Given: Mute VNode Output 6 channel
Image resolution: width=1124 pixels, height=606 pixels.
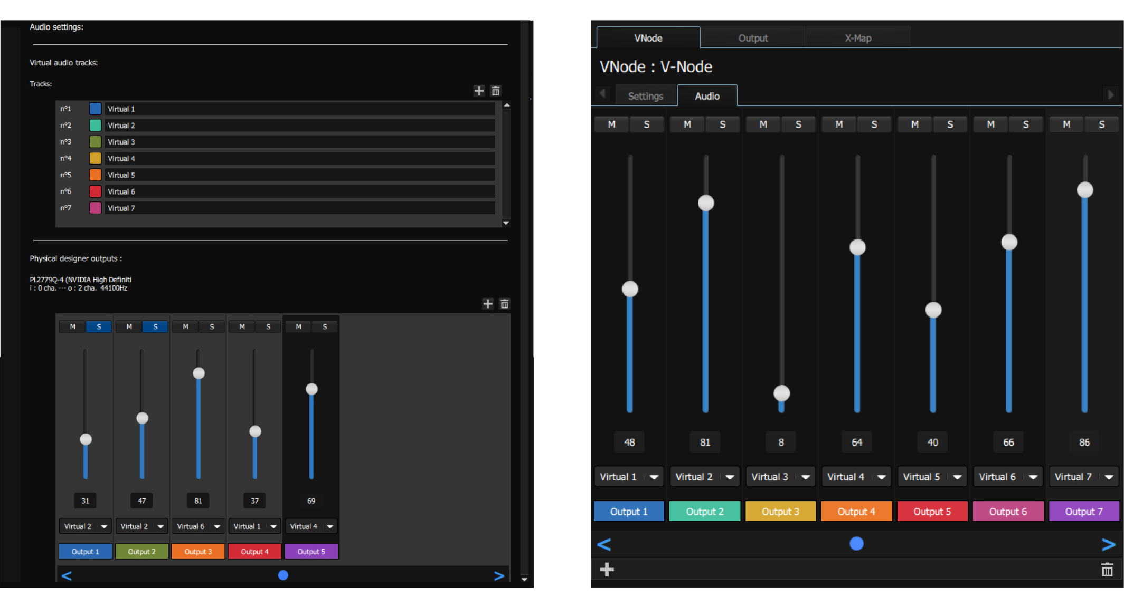Looking at the screenshot, I should point(990,124).
